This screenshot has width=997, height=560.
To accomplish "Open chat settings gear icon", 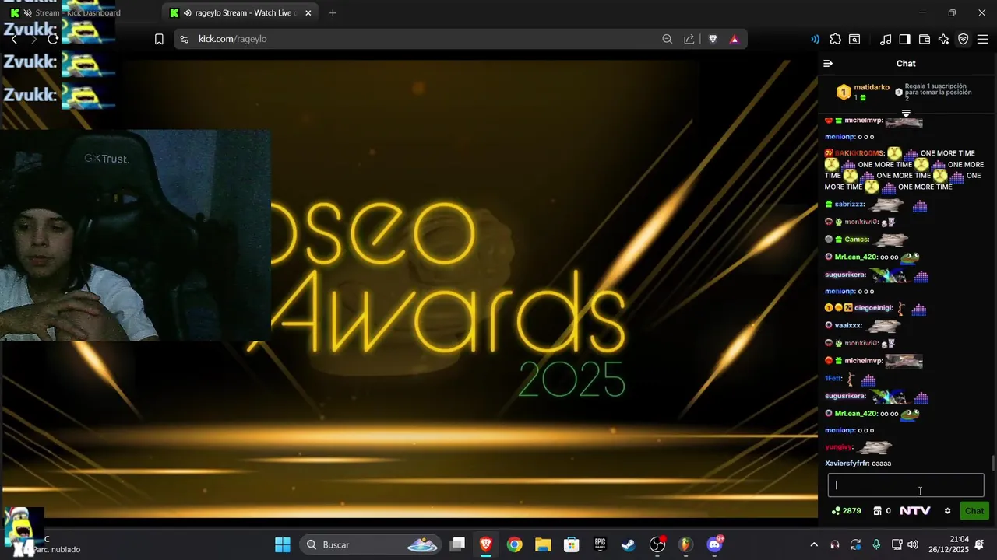I will point(948,511).
